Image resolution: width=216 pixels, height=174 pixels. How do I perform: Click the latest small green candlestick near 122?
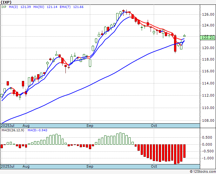click(184, 36)
